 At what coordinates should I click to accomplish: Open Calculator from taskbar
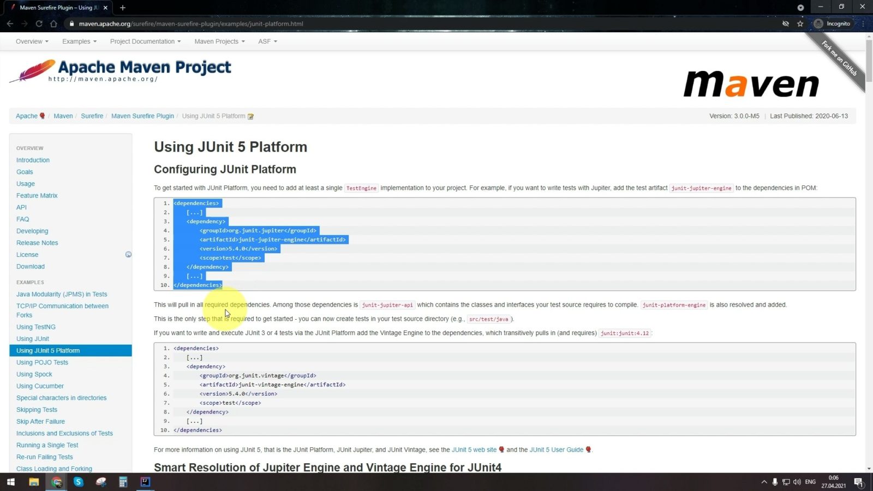pyautogui.click(x=123, y=482)
